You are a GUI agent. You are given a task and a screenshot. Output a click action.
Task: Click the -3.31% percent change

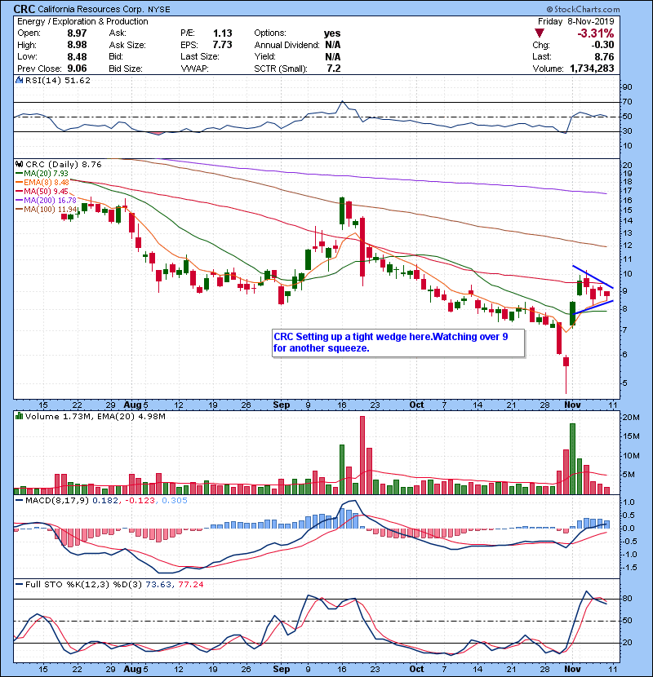[x=596, y=33]
